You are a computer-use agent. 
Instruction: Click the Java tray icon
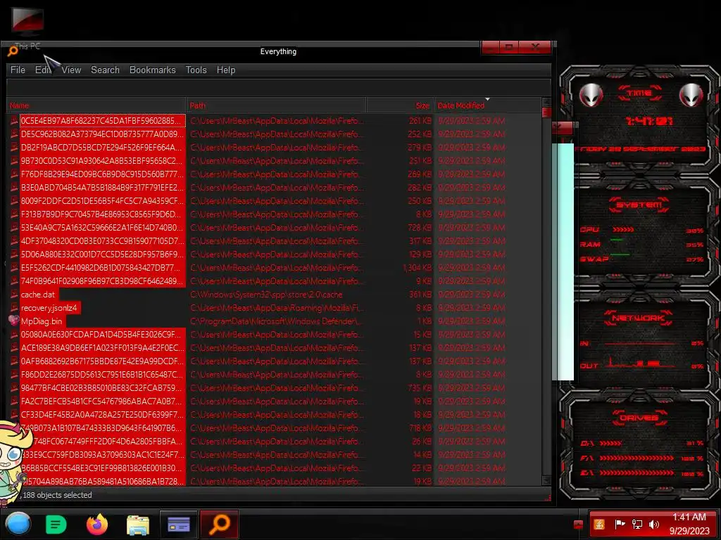point(599,525)
